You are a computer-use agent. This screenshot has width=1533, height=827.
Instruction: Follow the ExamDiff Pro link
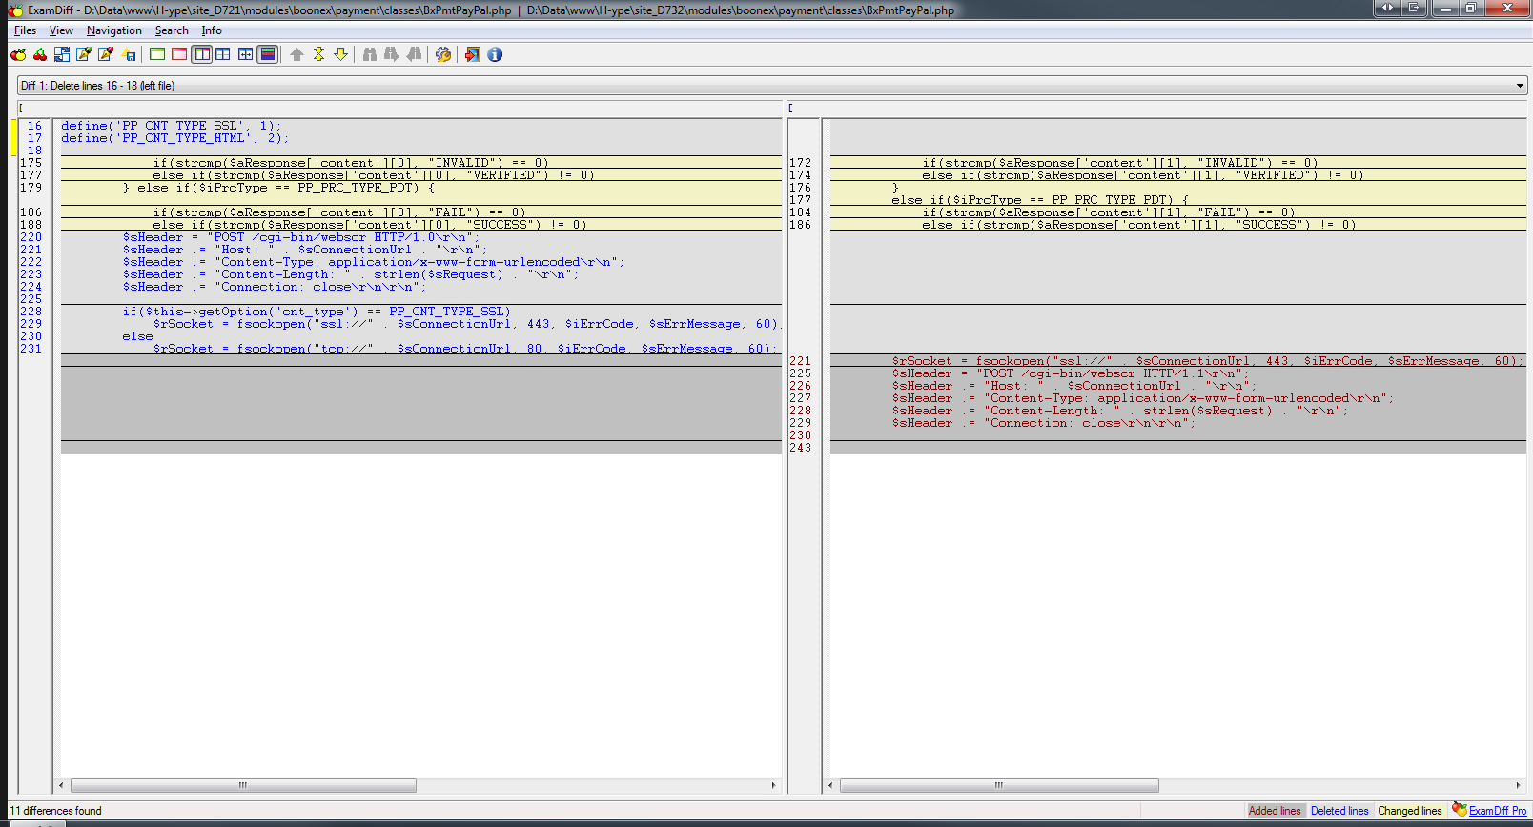1497,811
